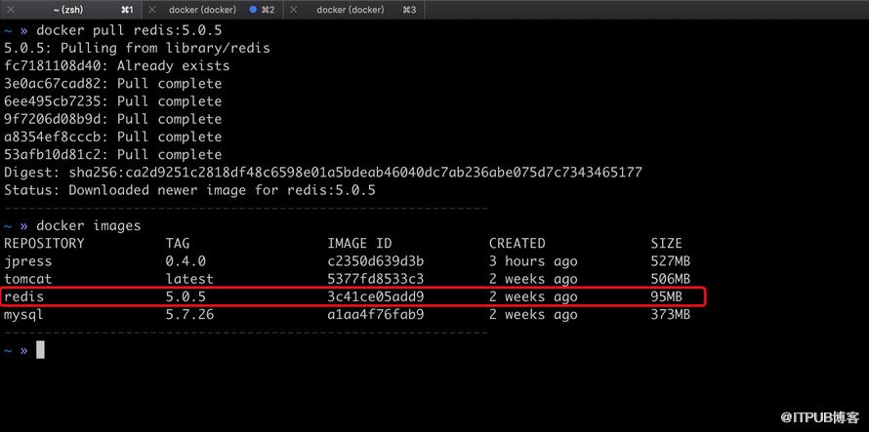Click '2 weeks ago' in the mysql row
Screen dimensions: 869x432
point(533,315)
